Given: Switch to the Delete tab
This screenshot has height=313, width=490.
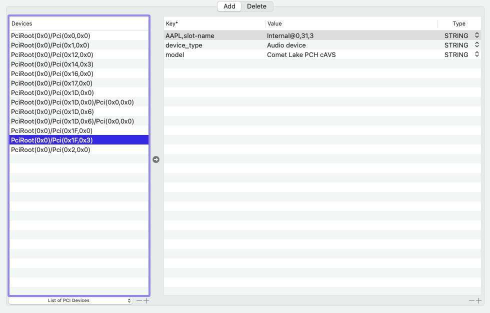Looking at the screenshot, I should [x=256, y=6].
